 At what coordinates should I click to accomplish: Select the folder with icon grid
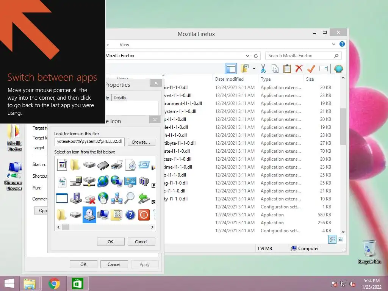pos(117,215)
